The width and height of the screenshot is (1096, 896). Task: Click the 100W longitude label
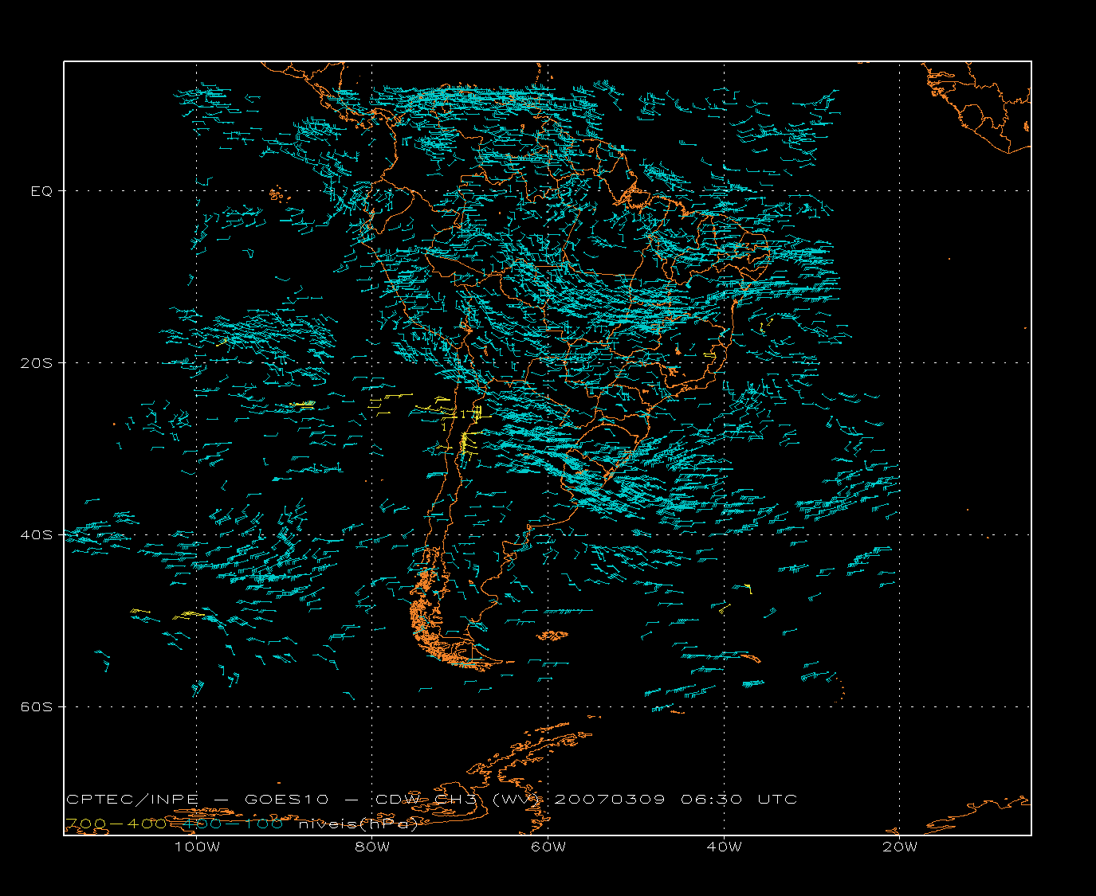point(197,847)
